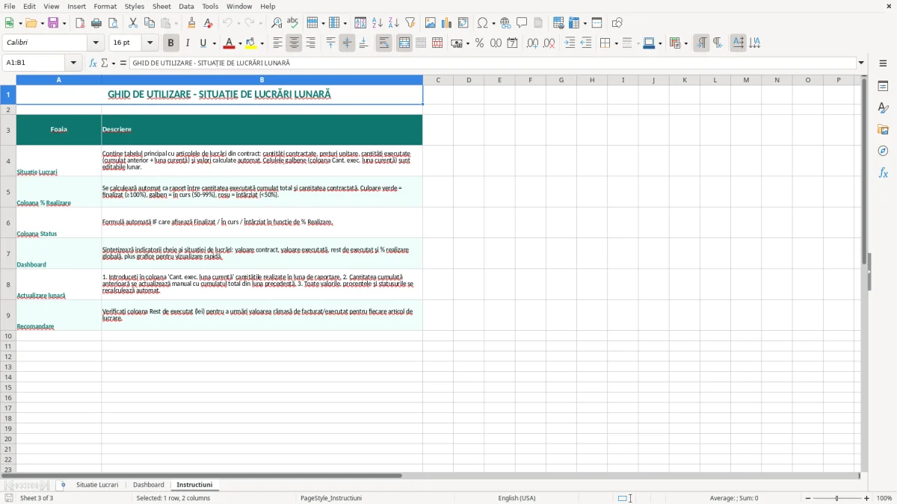This screenshot has height=504, width=897.
Task: Insert a chart
Action: pos(447,23)
